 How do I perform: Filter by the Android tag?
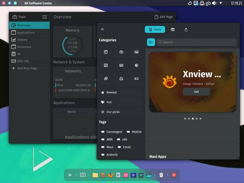coord(110,155)
